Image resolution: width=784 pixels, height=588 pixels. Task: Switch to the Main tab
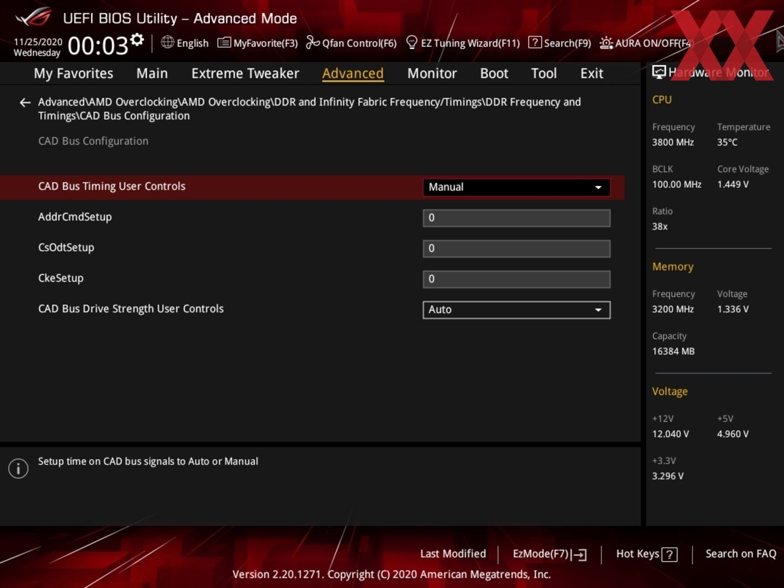pyautogui.click(x=152, y=73)
